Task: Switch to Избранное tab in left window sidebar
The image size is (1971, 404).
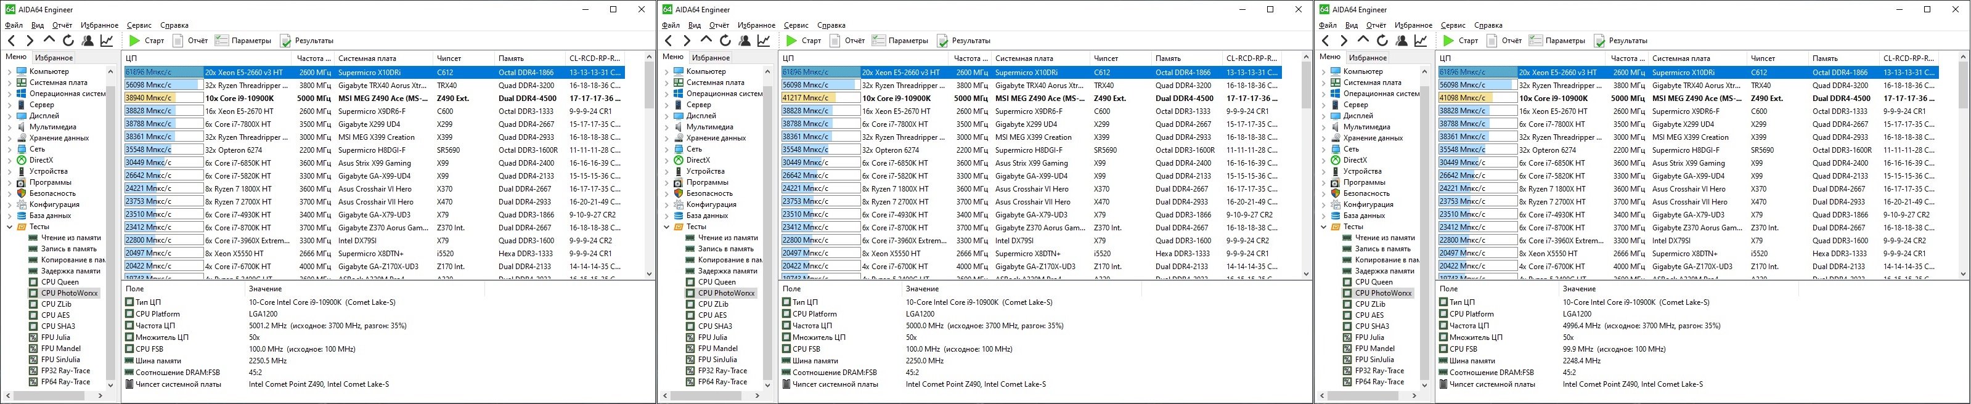Action: 54,57
